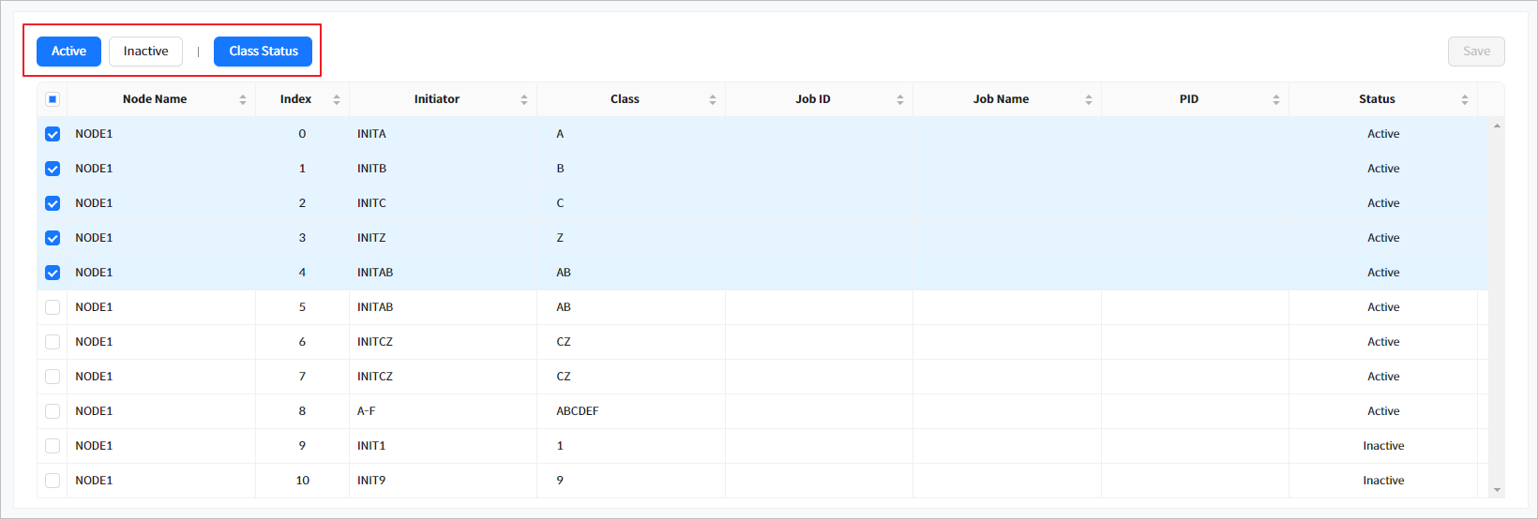Click the Active filter button
1538x519 pixels.
click(x=68, y=52)
